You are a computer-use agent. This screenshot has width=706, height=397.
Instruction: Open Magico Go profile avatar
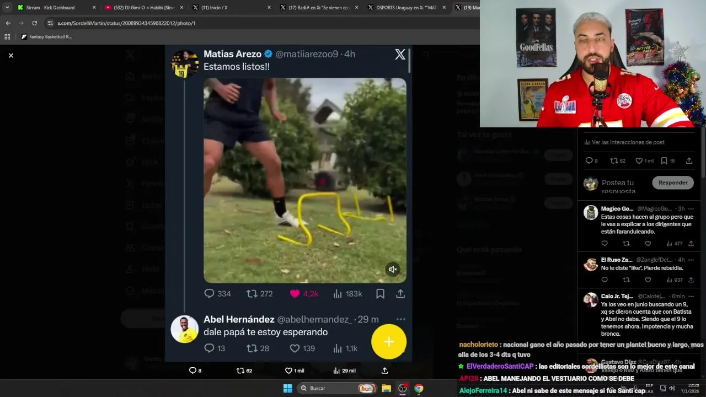pyautogui.click(x=591, y=212)
